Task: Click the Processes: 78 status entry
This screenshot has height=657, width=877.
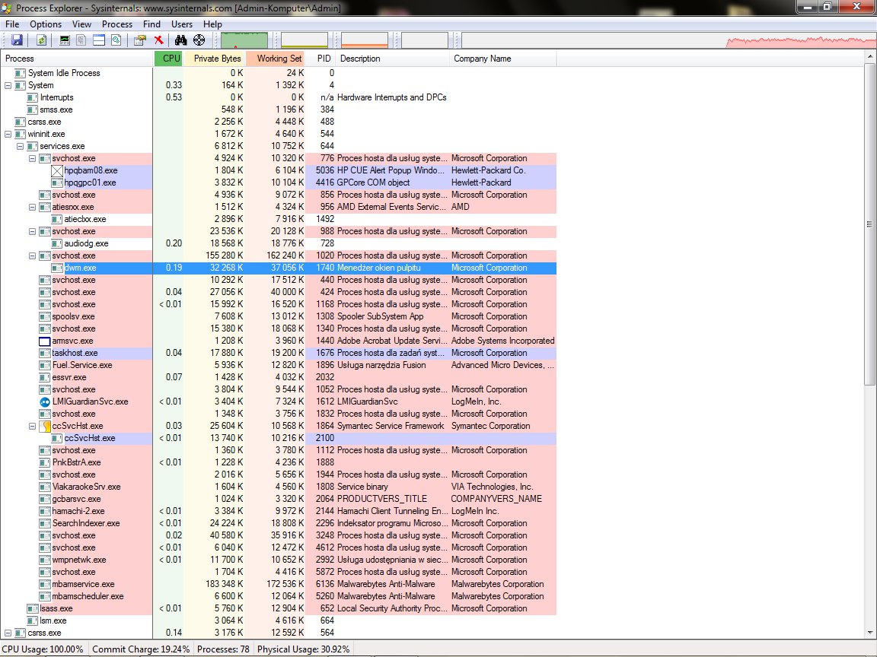Action: (223, 649)
